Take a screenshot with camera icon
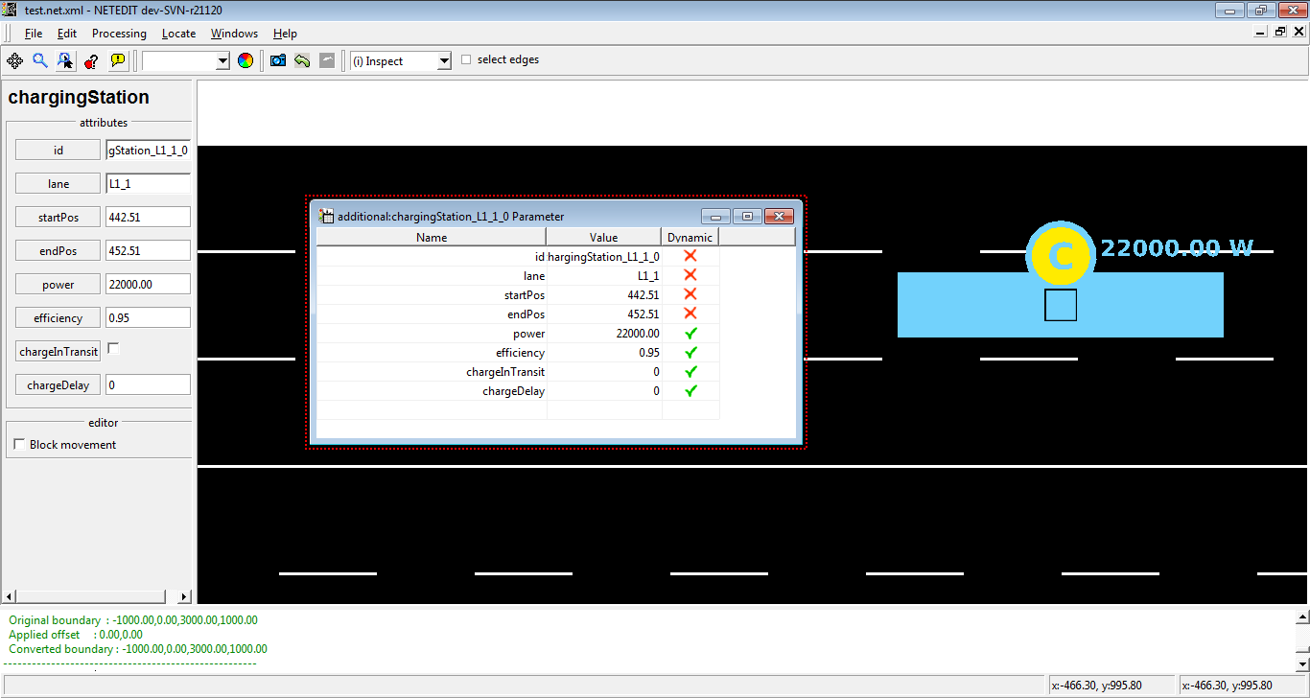The width and height of the screenshot is (1310, 698). (278, 60)
